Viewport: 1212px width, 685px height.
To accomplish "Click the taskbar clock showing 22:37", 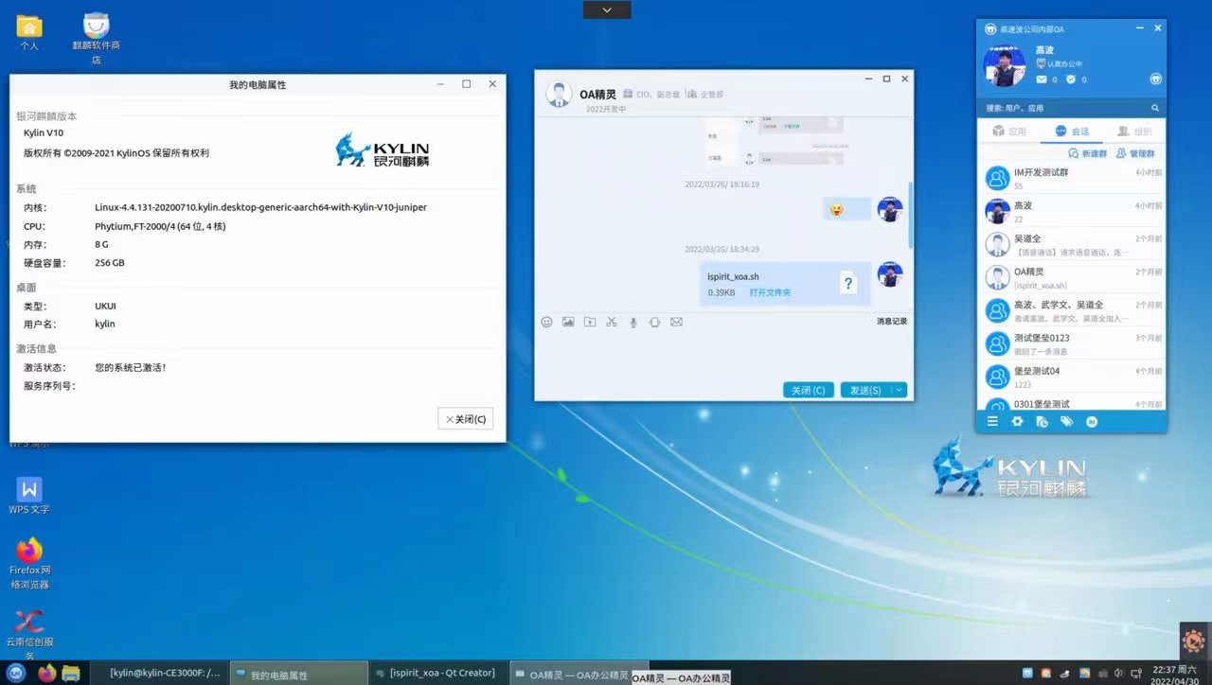I will coord(1176,675).
